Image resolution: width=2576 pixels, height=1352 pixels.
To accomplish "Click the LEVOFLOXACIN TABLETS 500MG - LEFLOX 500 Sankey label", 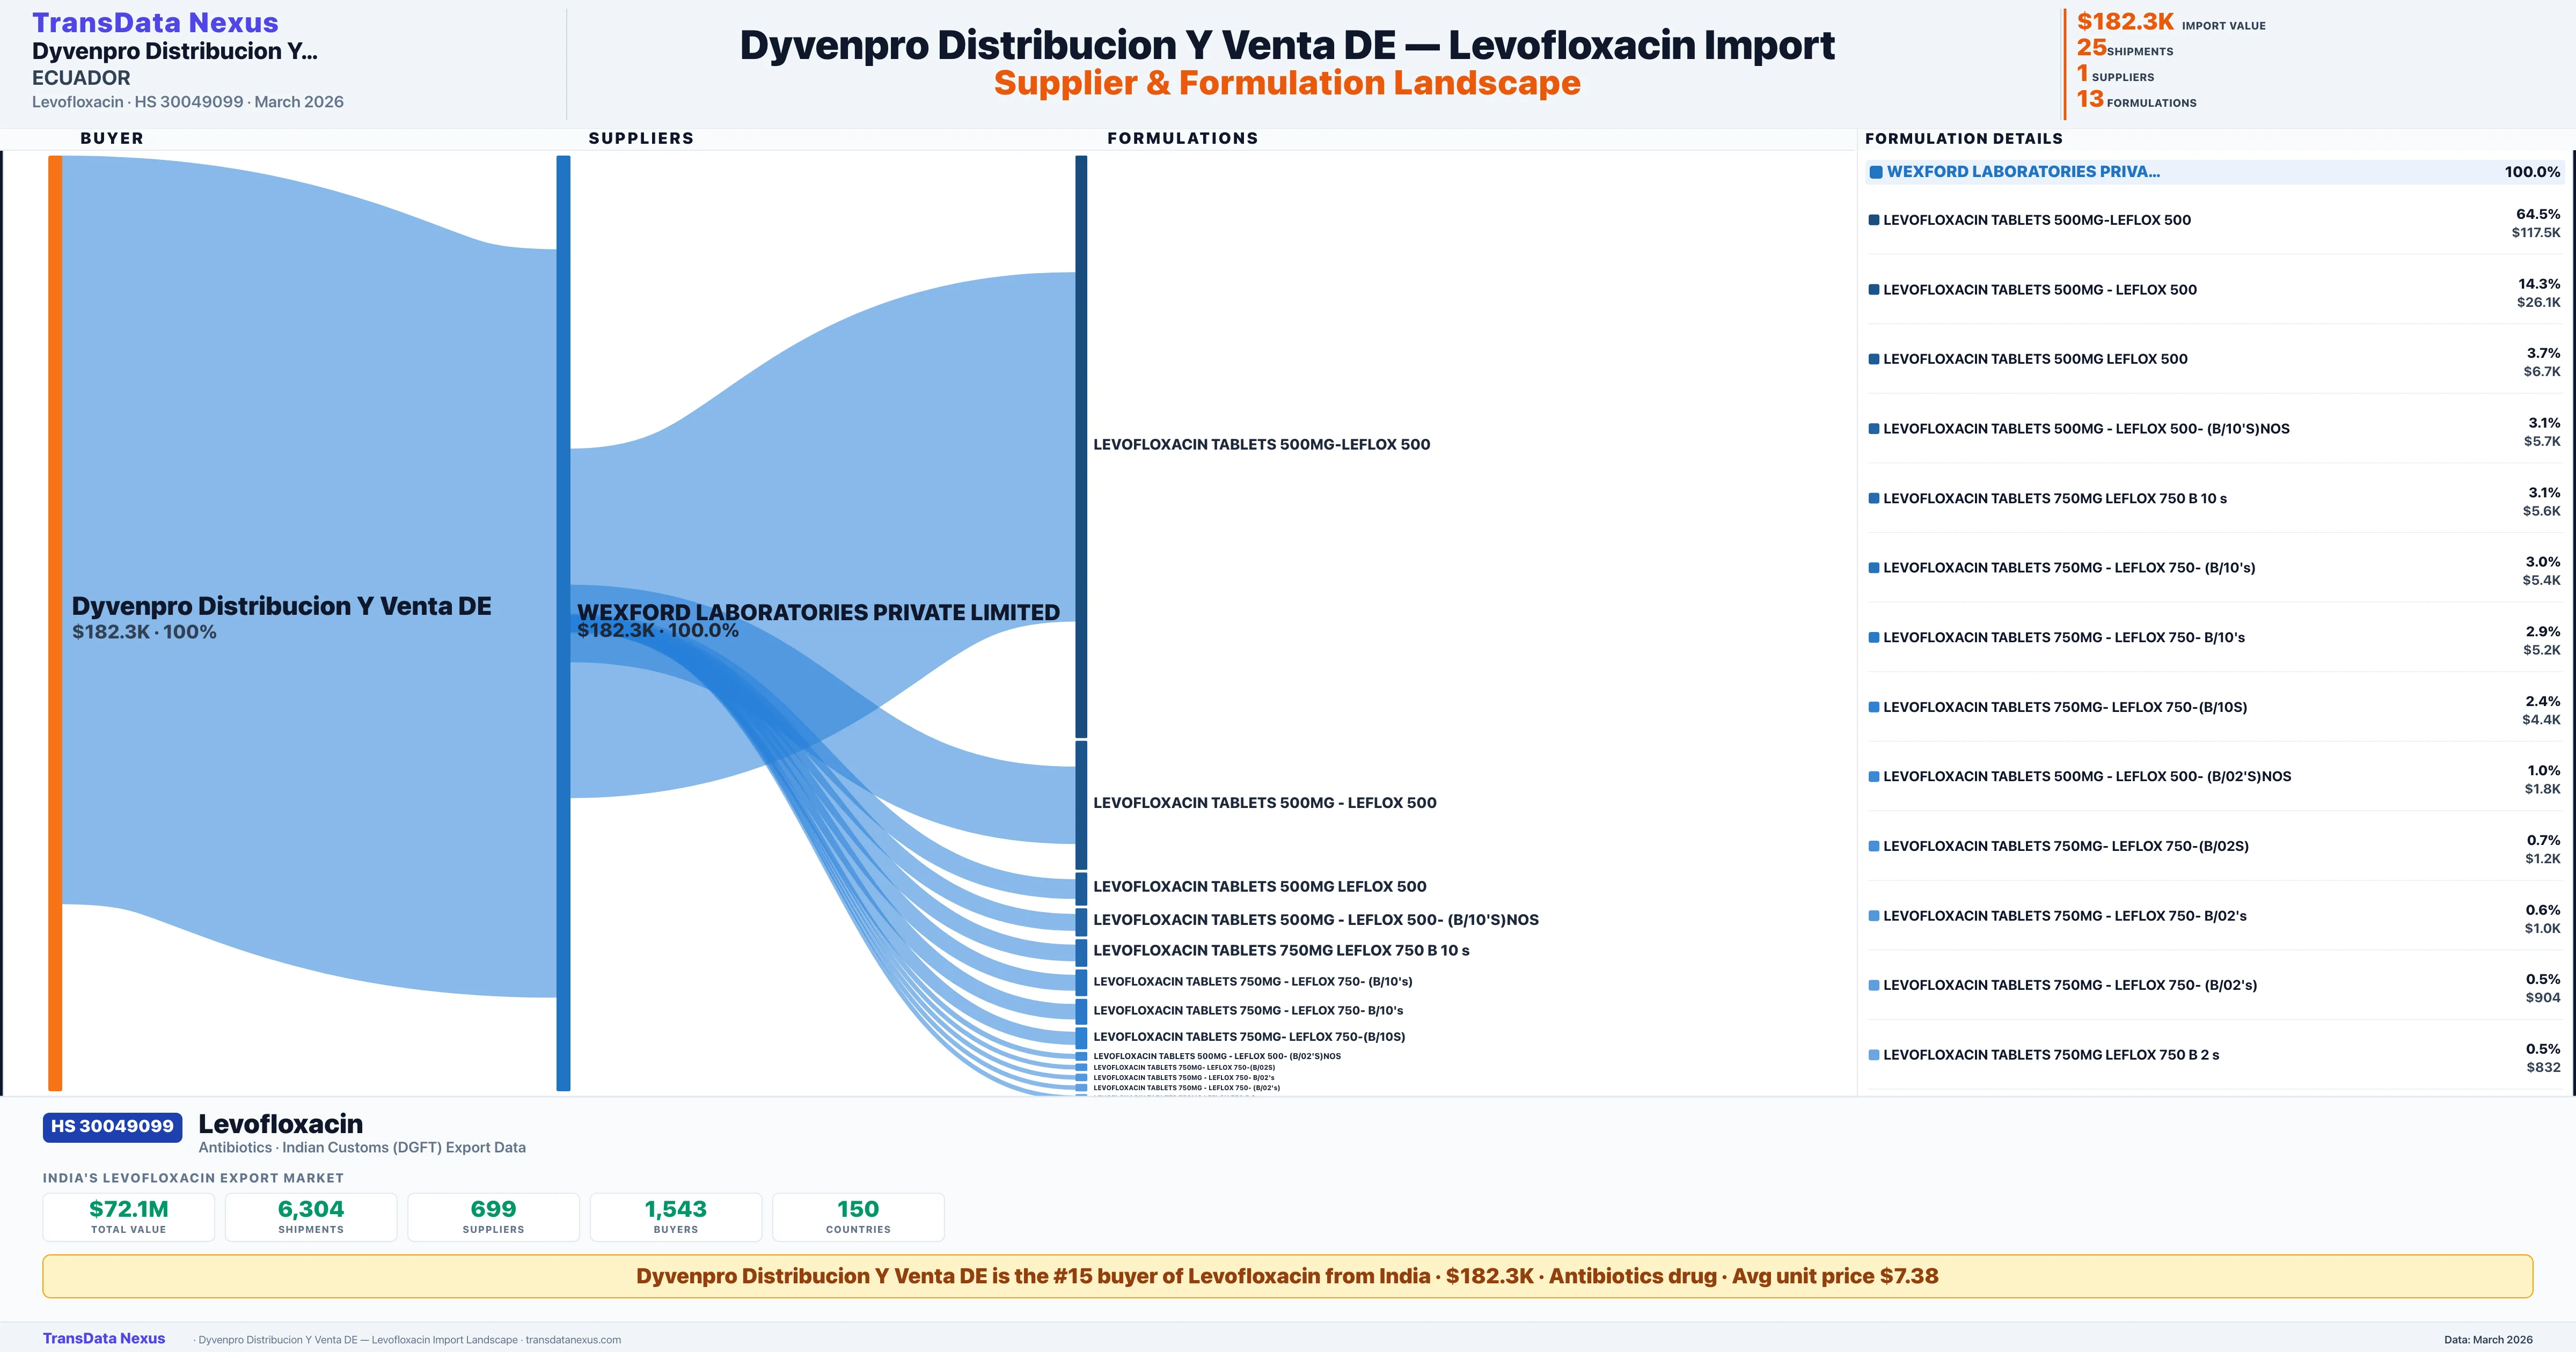I will (x=1264, y=803).
